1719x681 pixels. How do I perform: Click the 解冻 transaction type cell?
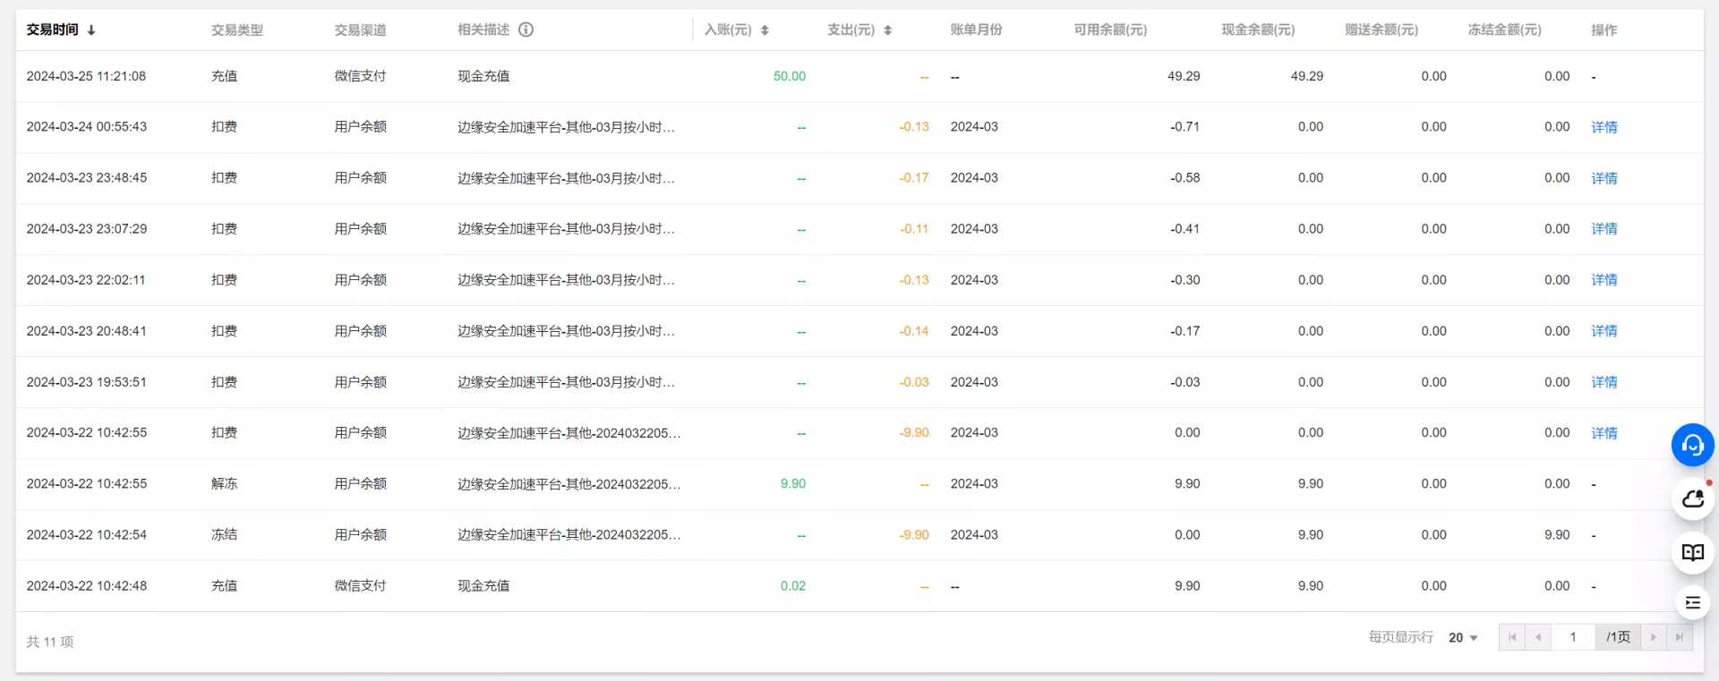[224, 484]
